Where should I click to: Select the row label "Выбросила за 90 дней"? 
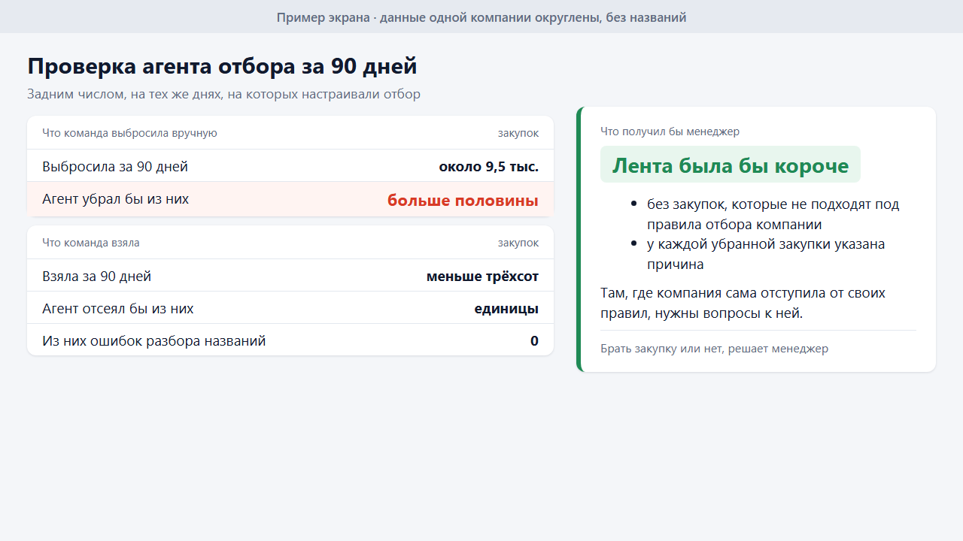(x=115, y=167)
